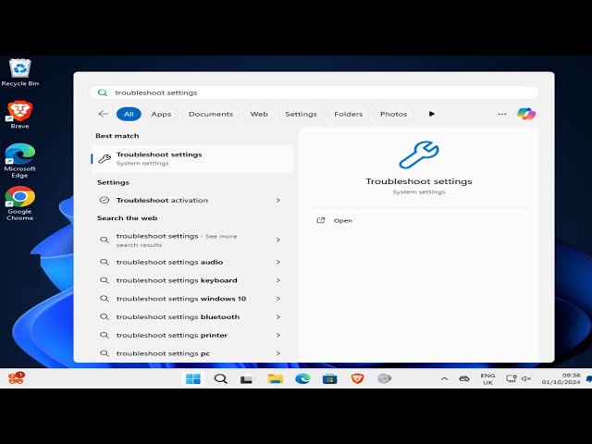Expand chevron for troubleshoot settings keyboard
The height and width of the screenshot is (444, 592).
pos(278,280)
